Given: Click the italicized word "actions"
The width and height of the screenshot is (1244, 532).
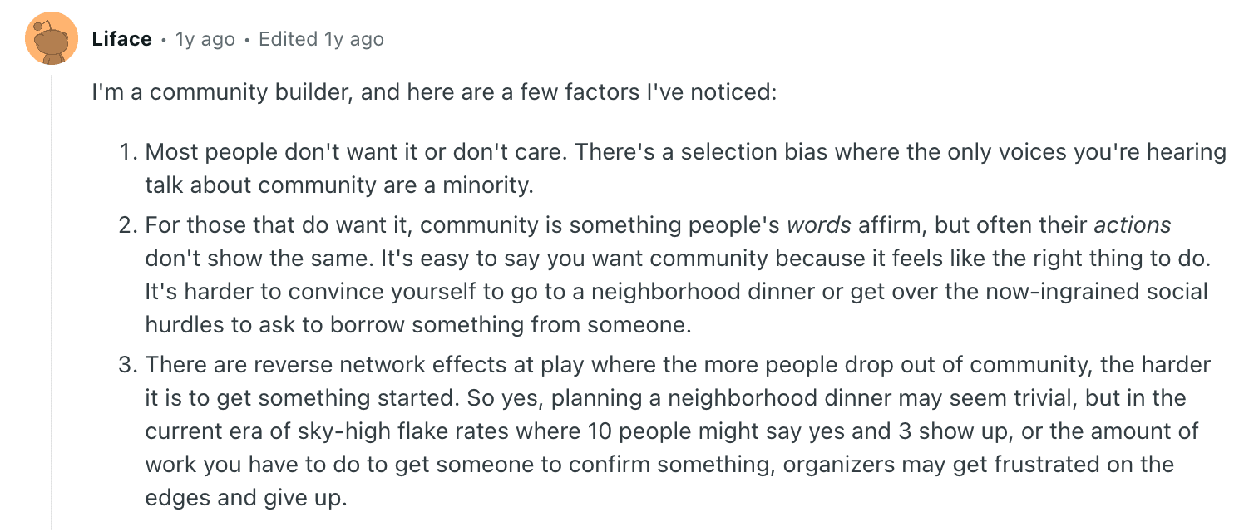Looking at the screenshot, I should 1132,225.
